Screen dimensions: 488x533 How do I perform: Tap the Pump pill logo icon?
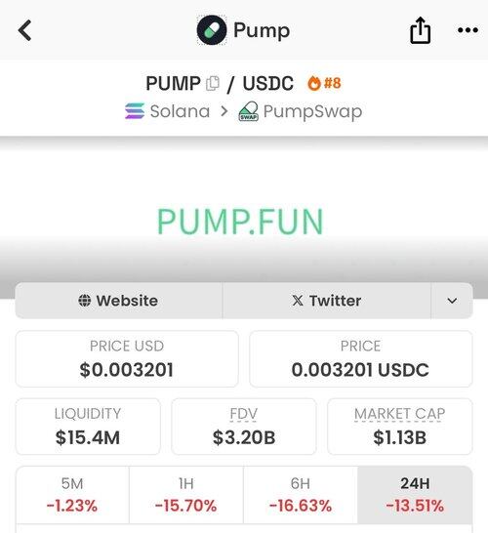point(212,30)
